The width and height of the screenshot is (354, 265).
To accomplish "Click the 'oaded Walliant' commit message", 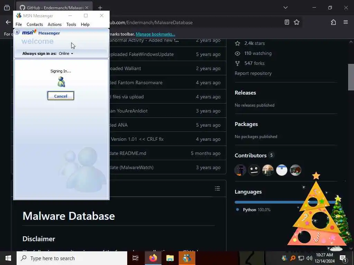I will [x=125, y=69].
